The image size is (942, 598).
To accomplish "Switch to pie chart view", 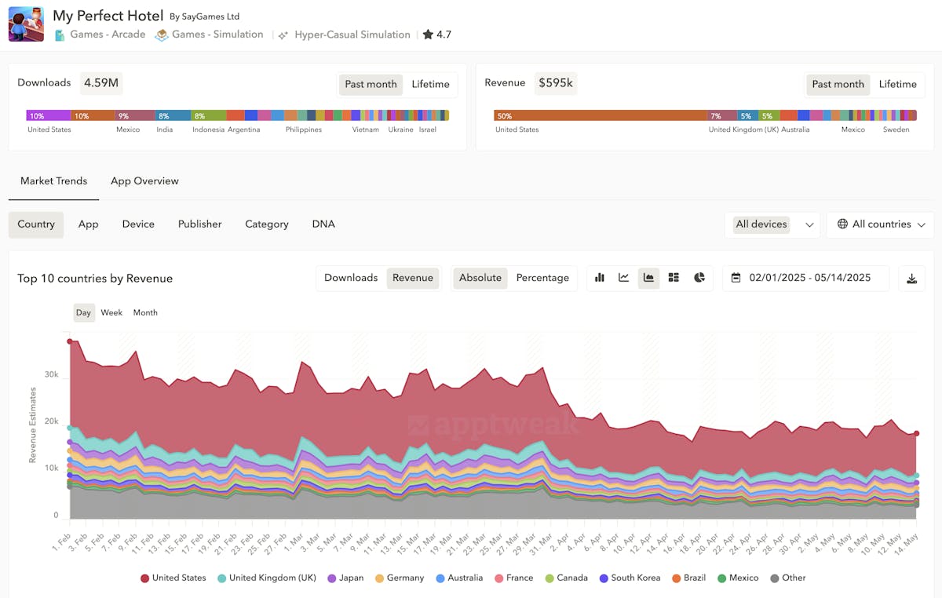I will pos(699,278).
